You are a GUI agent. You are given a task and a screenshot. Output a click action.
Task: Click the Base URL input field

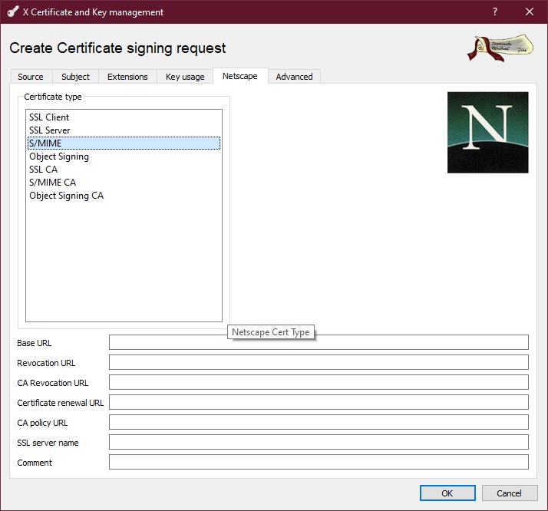coord(319,342)
